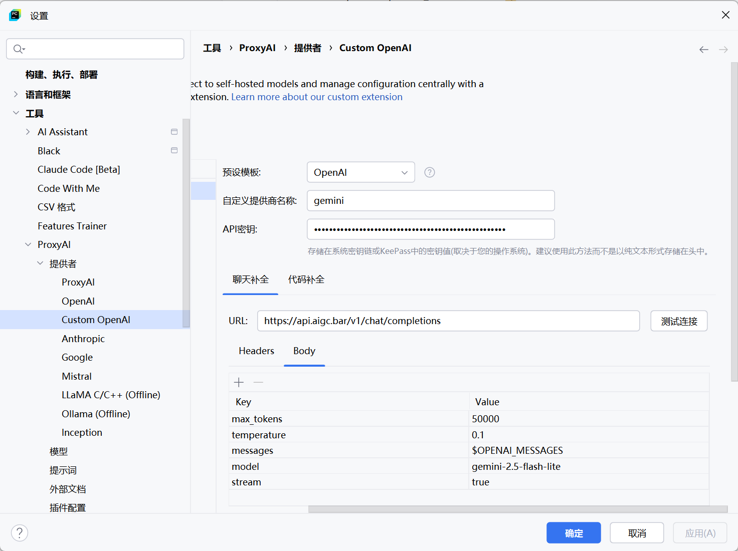Go back with the left arrow icon
Viewport: 738px width, 551px height.
pos(704,49)
